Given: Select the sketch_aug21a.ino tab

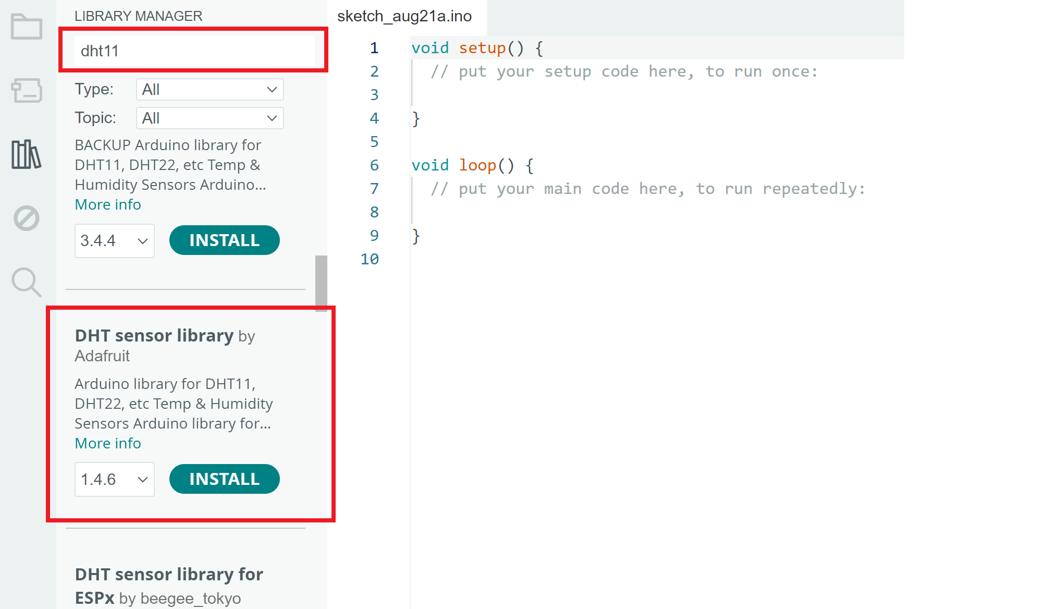Looking at the screenshot, I should 404,17.
